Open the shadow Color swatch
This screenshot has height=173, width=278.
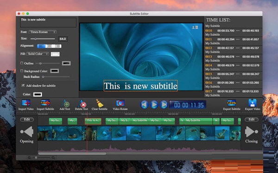pos(38,95)
